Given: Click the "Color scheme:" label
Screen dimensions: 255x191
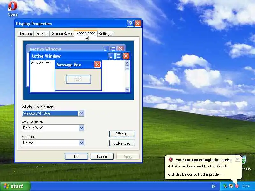Looking at the screenshot, I should tap(33, 121).
